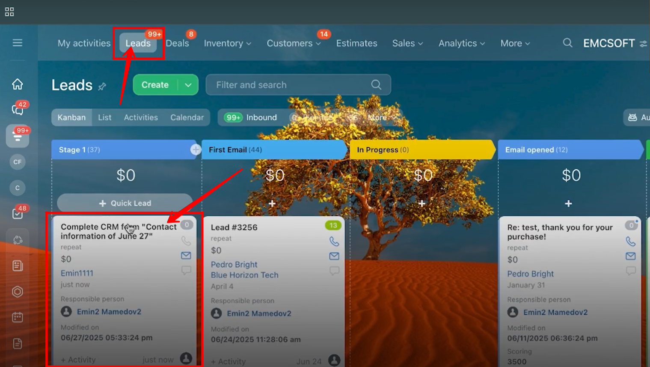
Task: Switch to Kanban view
Action: pyautogui.click(x=71, y=117)
